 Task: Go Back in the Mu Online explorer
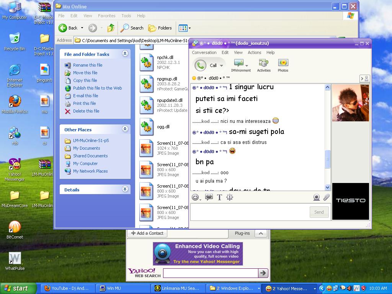point(68,28)
